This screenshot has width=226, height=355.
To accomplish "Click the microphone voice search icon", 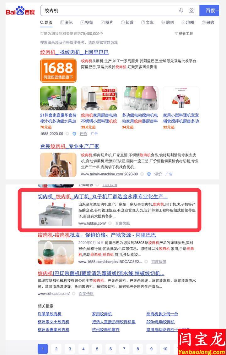I will coord(181,10).
